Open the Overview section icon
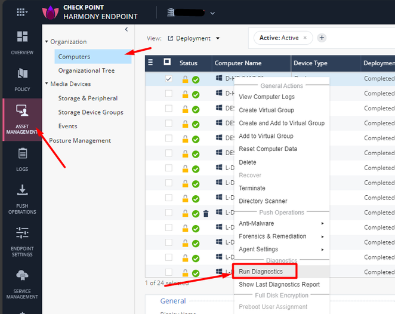This screenshot has width=395, height=314. click(21, 41)
